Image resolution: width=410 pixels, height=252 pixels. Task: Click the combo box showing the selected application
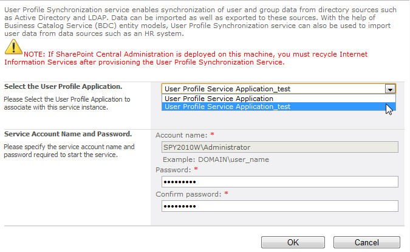[x=278, y=89]
